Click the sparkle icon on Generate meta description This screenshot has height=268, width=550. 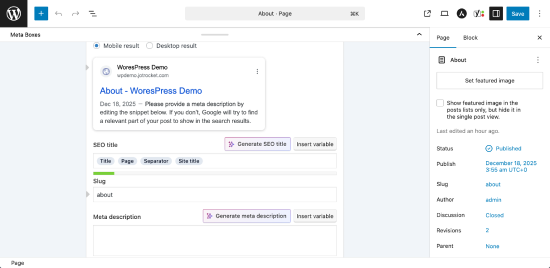coord(210,216)
